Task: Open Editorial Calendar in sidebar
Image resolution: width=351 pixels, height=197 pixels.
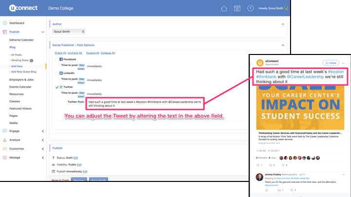Action: click(x=21, y=39)
